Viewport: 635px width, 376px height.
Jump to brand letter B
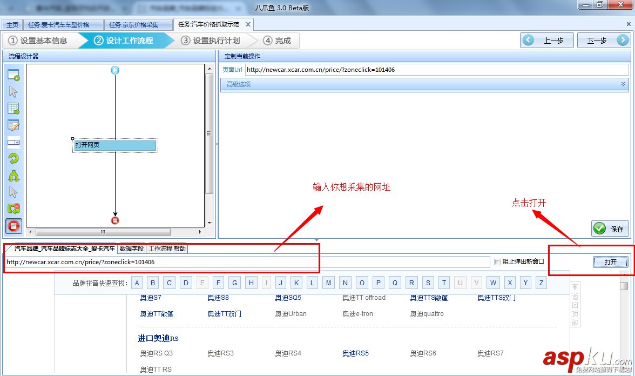tap(153, 283)
